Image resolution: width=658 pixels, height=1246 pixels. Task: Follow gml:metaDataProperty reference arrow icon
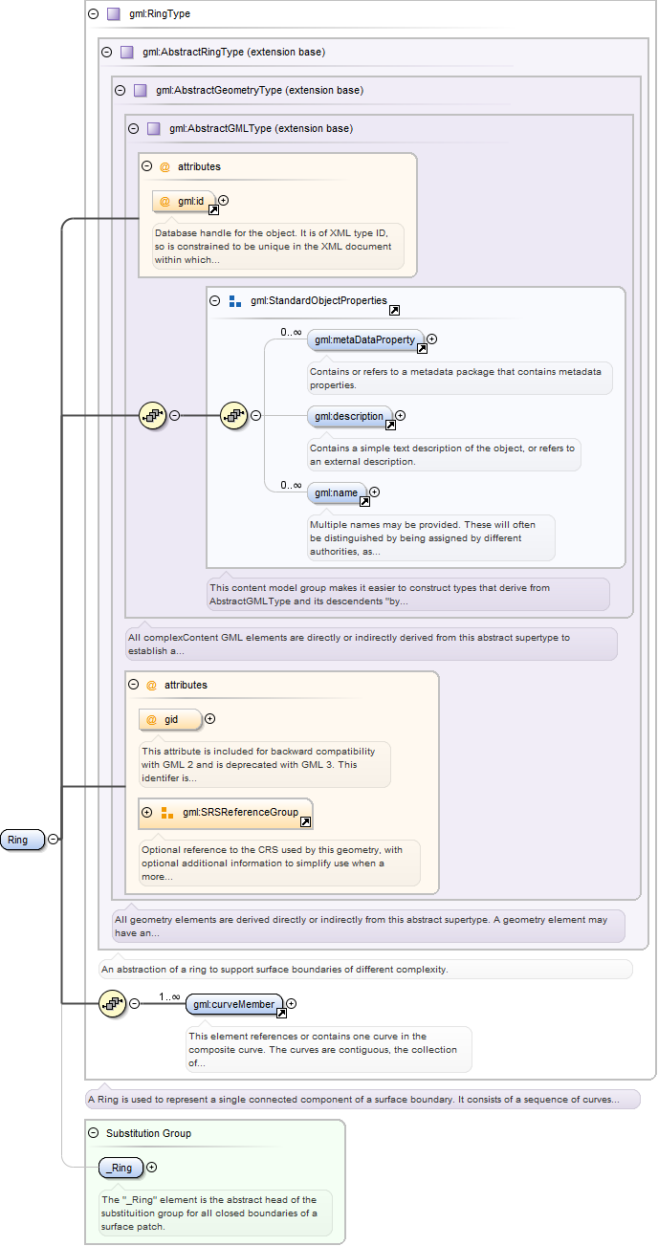[x=422, y=348]
